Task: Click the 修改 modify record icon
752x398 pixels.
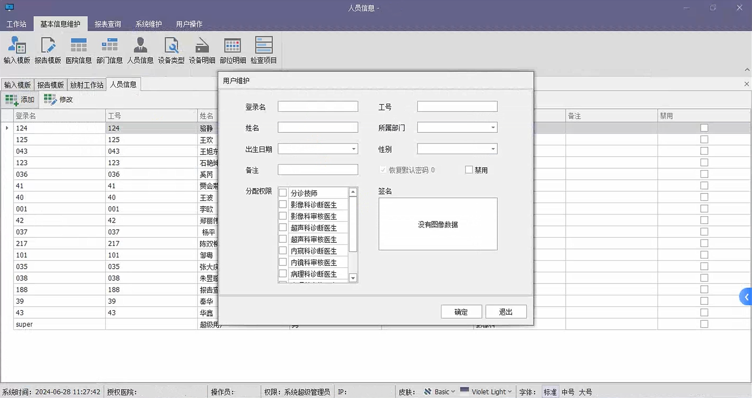Action: tap(50, 99)
